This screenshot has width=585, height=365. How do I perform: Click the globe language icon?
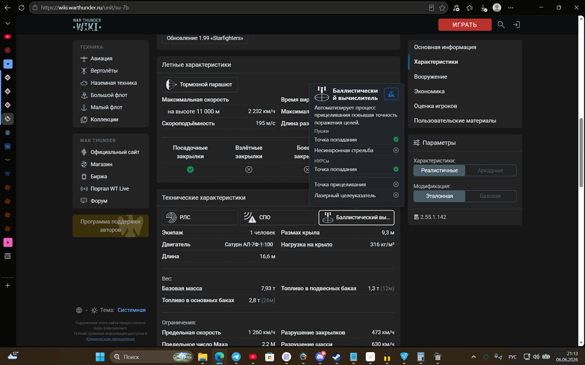[x=79, y=310]
